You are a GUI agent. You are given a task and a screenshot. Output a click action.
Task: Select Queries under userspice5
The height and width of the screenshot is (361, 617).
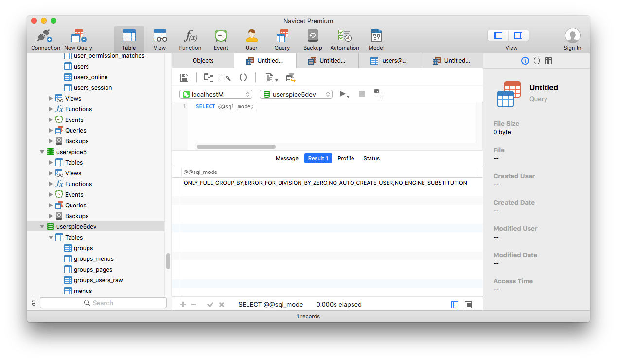pos(71,206)
